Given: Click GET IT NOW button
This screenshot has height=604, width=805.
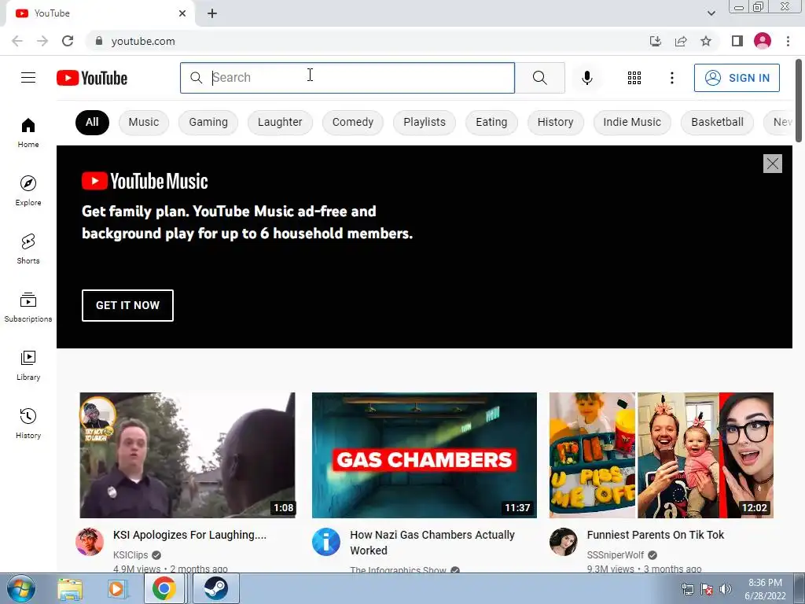Looking at the screenshot, I should [127, 305].
